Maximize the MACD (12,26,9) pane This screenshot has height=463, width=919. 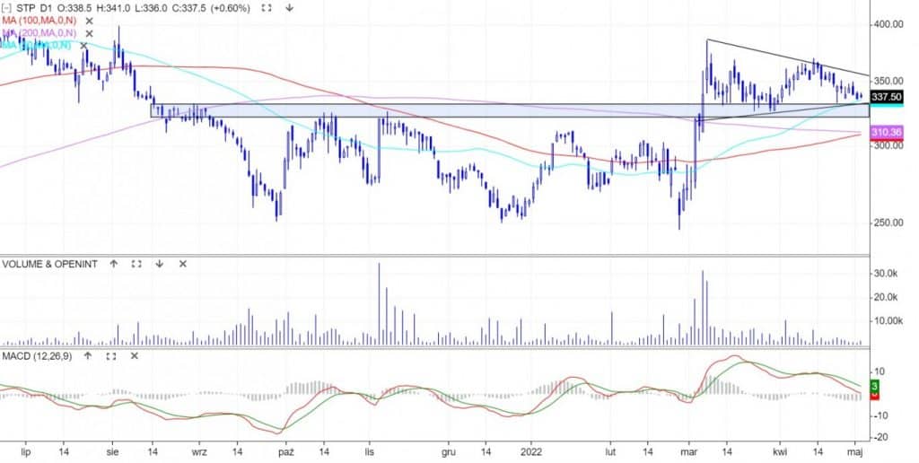tap(111, 356)
